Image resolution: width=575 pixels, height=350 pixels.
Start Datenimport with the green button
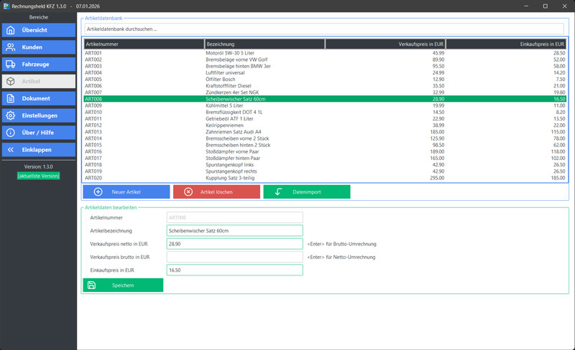pos(307,191)
